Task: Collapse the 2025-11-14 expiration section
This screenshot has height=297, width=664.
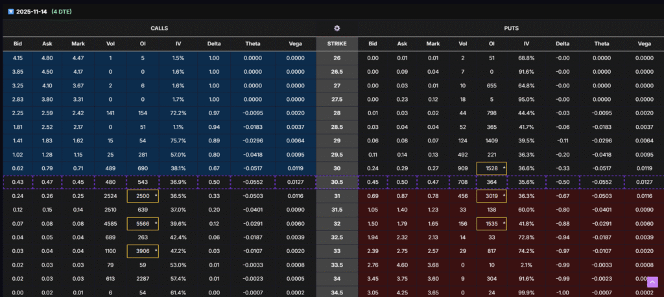Action: pyautogui.click(x=10, y=10)
